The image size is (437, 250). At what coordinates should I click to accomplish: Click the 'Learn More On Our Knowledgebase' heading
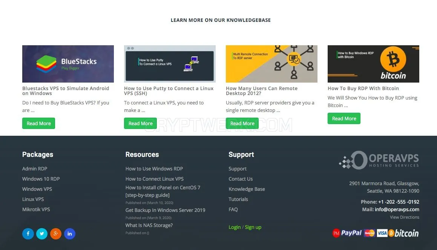(221, 20)
